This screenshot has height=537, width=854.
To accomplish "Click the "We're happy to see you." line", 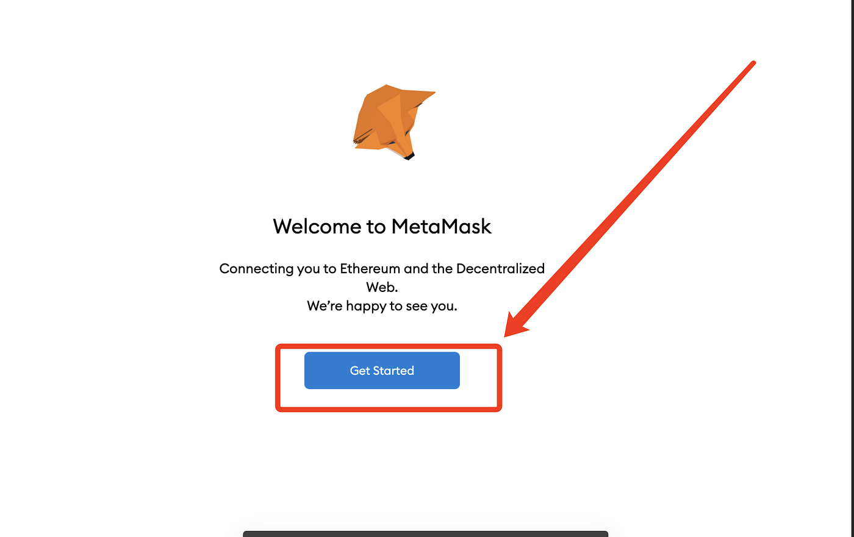I will pyautogui.click(x=382, y=306).
